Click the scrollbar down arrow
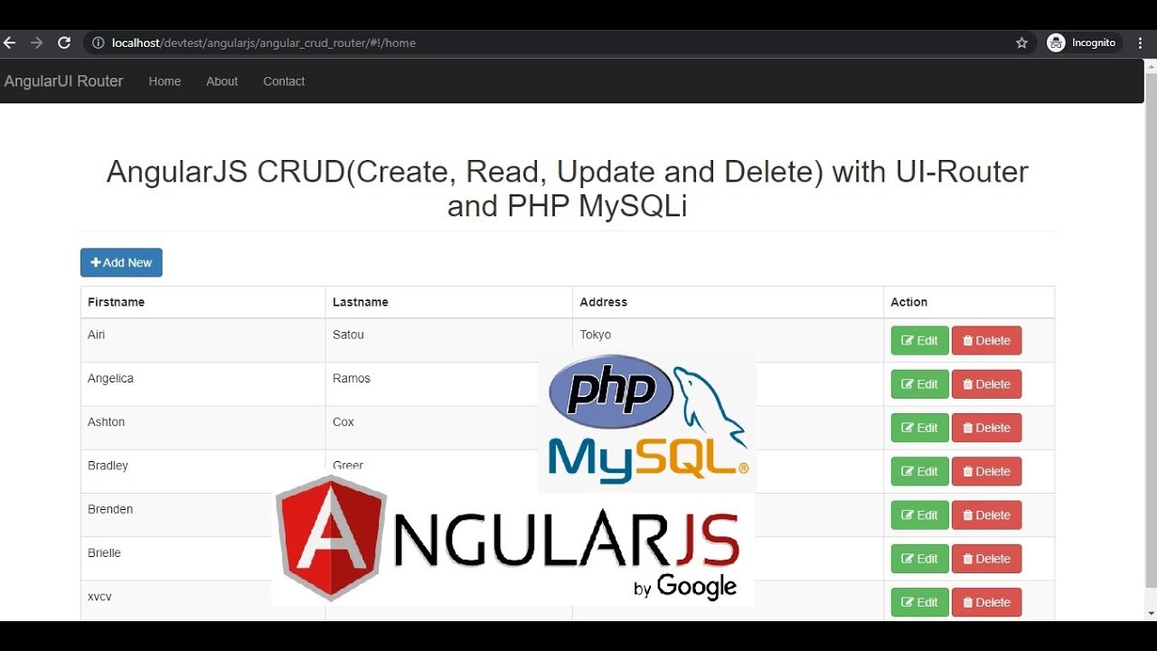The height and width of the screenshot is (651, 1157). 1151,614
